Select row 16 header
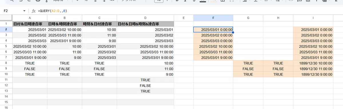The image size is (343, 109). pyautogui.click(x=6, y=108)
